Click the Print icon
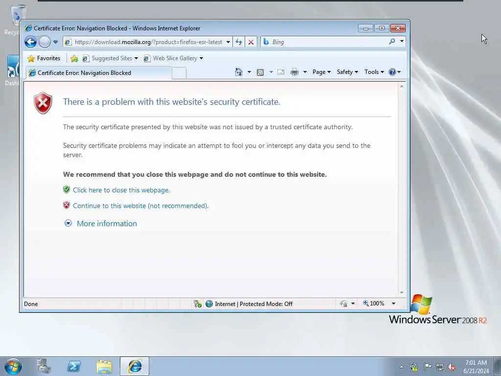 tap(294, 72)
